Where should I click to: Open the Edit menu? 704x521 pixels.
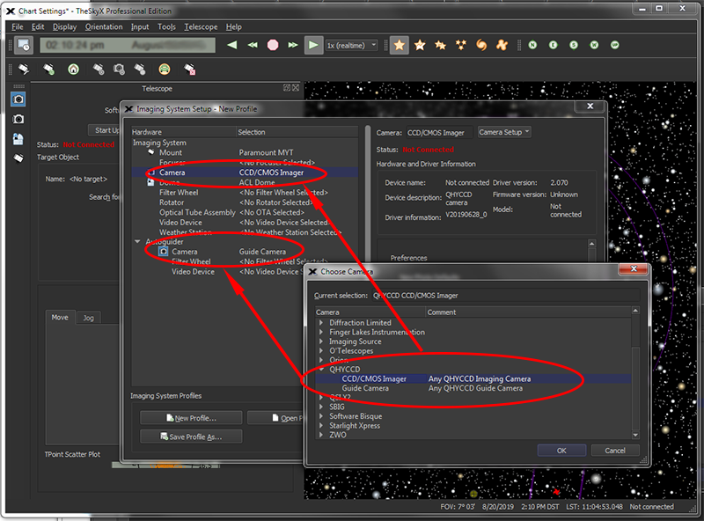click(x=38, y=27)
